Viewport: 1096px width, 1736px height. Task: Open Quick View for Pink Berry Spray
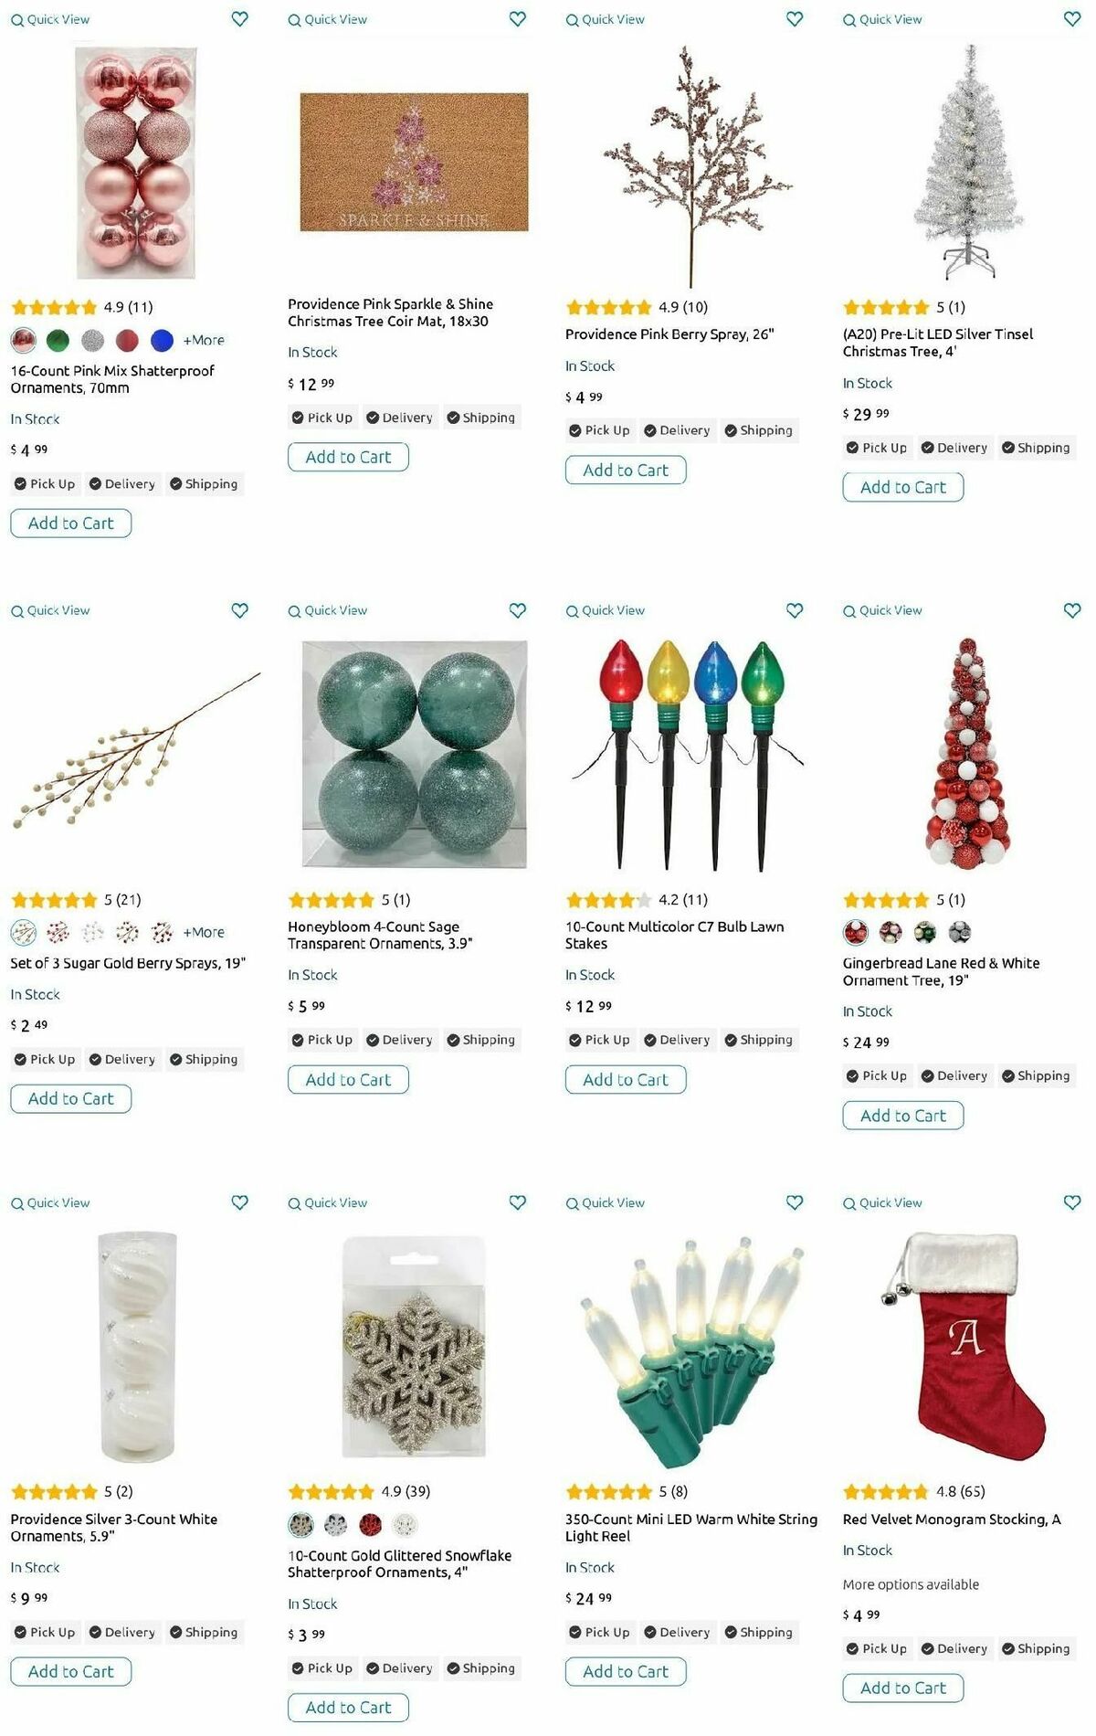(x=605, y=19)
